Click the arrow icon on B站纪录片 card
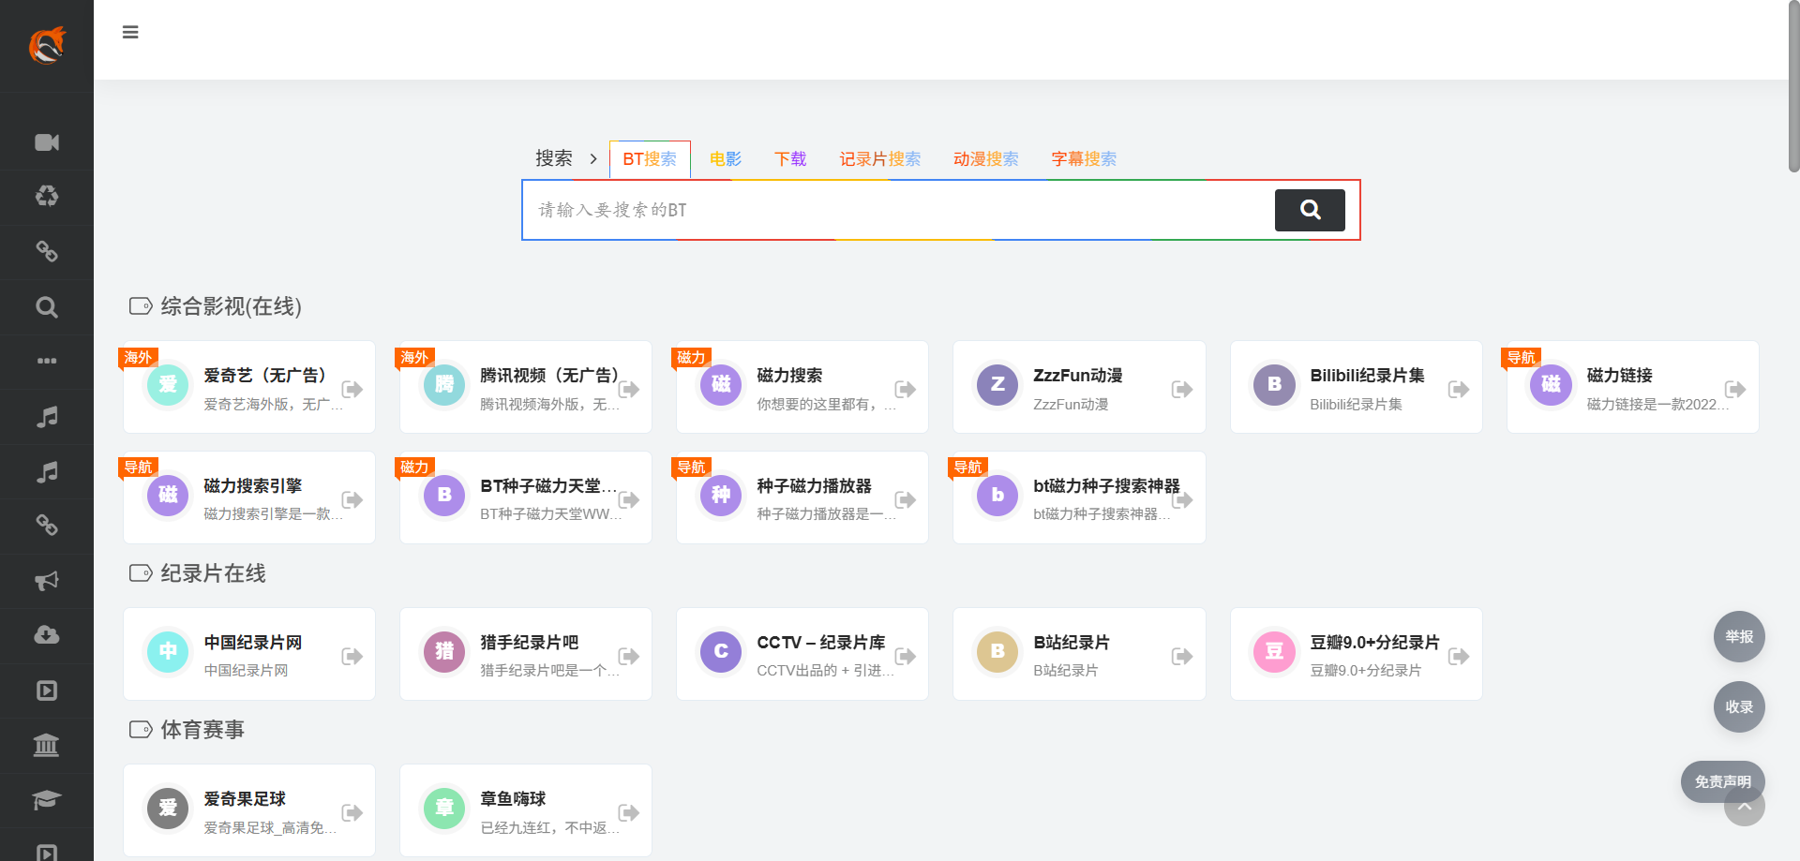Viewport: 1800px width, 861px height. (1182, 656)
